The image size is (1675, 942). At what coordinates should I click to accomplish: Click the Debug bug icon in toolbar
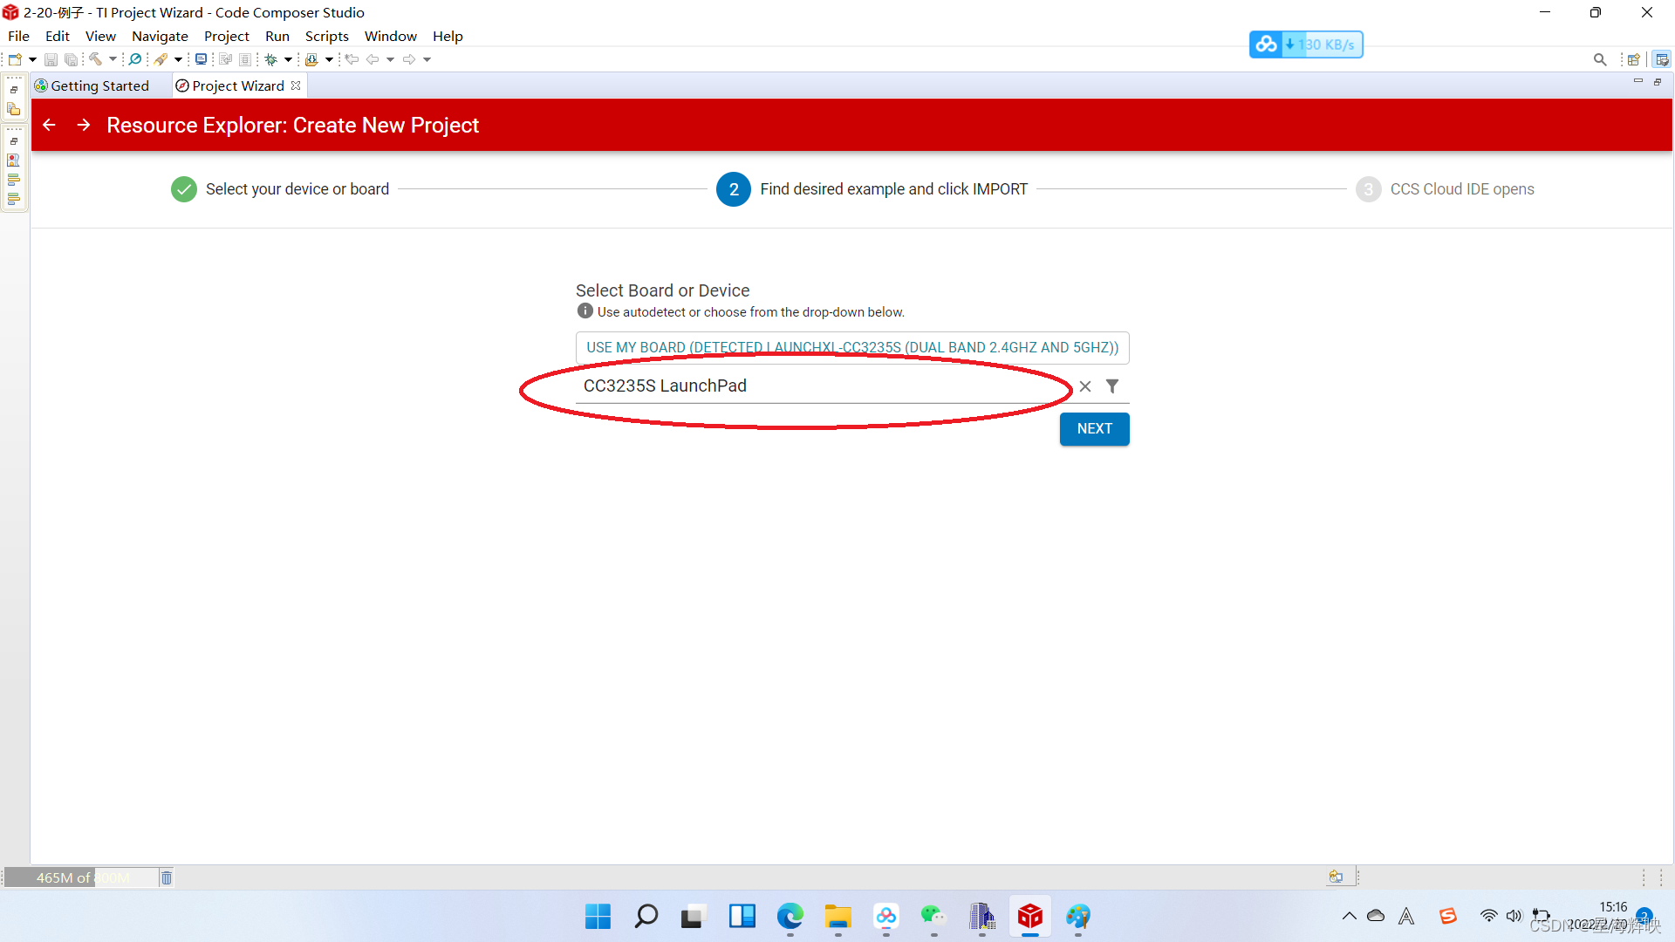coord(271,59)
